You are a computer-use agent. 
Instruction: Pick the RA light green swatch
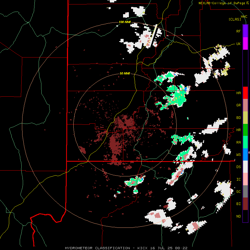tap(245, 142)
